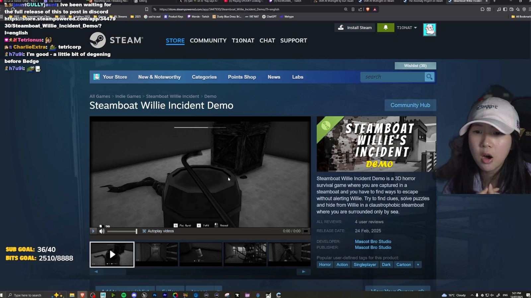Play the trailer with the play button
This screenshot has width=531, height=298.
coord(93,231)
